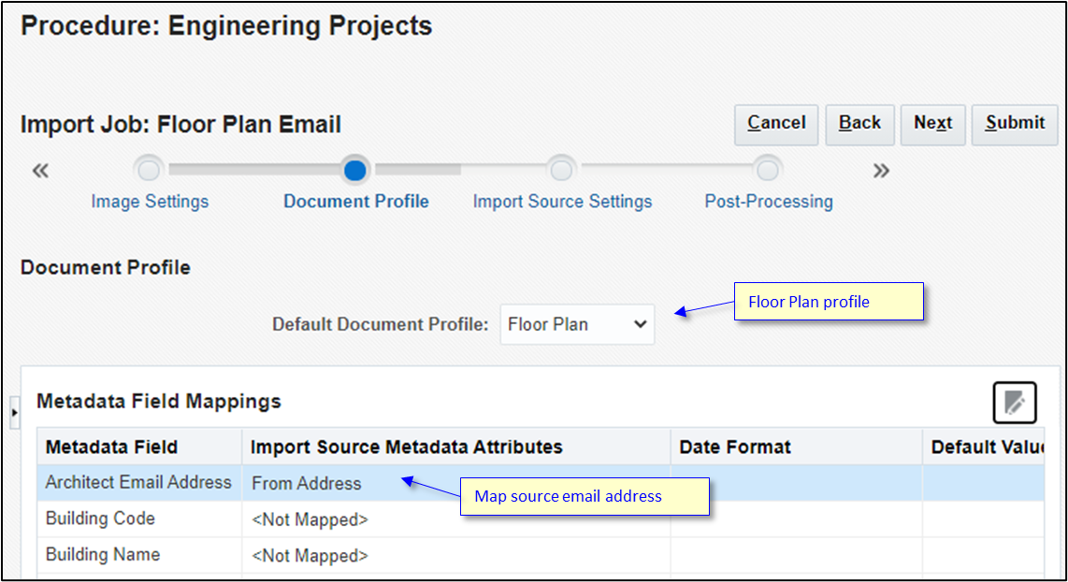This screenshot has width=1068, height=582.
Task: Advance to the next wizard page
Action: tap(932, 124)
